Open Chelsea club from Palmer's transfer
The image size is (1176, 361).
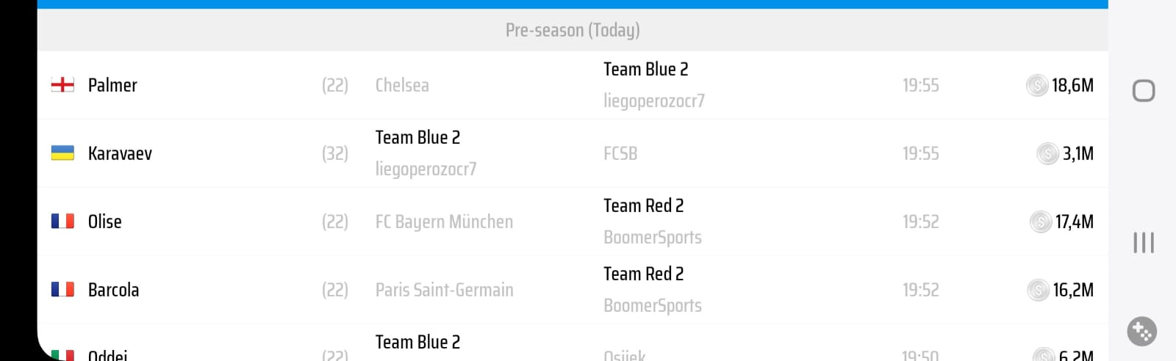tap(402, 85)
